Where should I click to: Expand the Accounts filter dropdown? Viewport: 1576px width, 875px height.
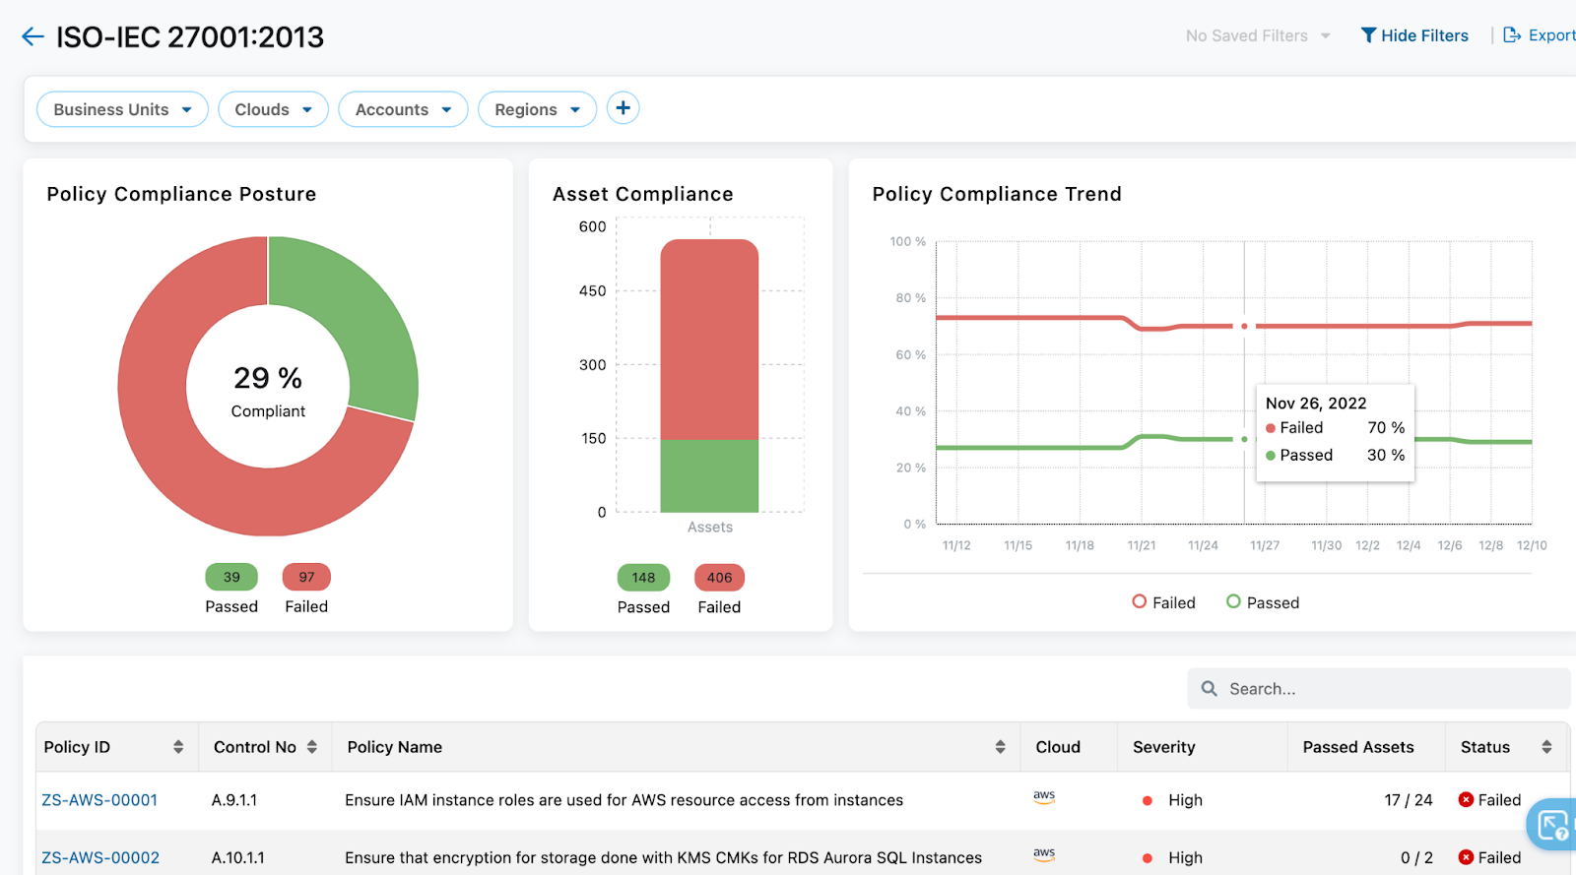[x=403, y=109]
